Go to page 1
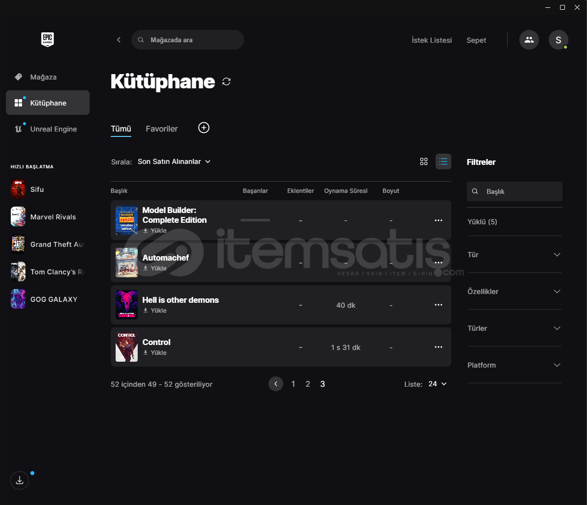The height and width of the screenshot is (505, 587). [293, 384]
